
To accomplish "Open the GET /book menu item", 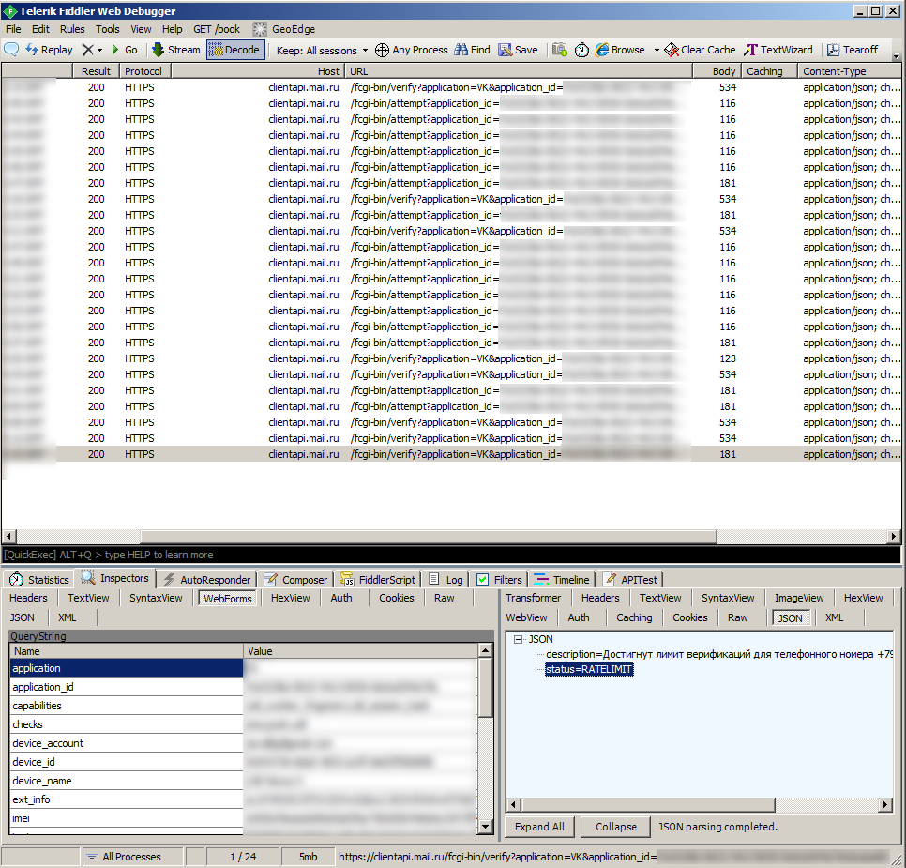I will (216, 29).
